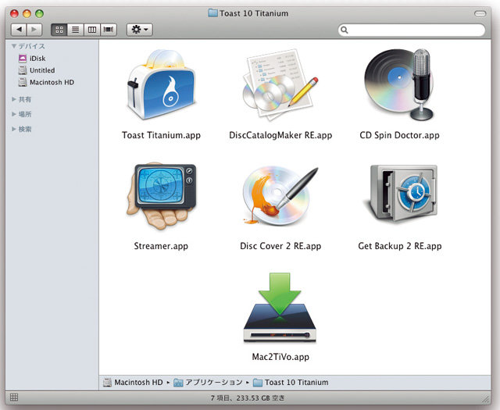Click the folder proxy icon in title bar
Viewport: 500px width, 410px height.
(212, 13)
